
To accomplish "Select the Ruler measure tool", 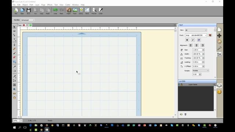I will pos(14,93).
